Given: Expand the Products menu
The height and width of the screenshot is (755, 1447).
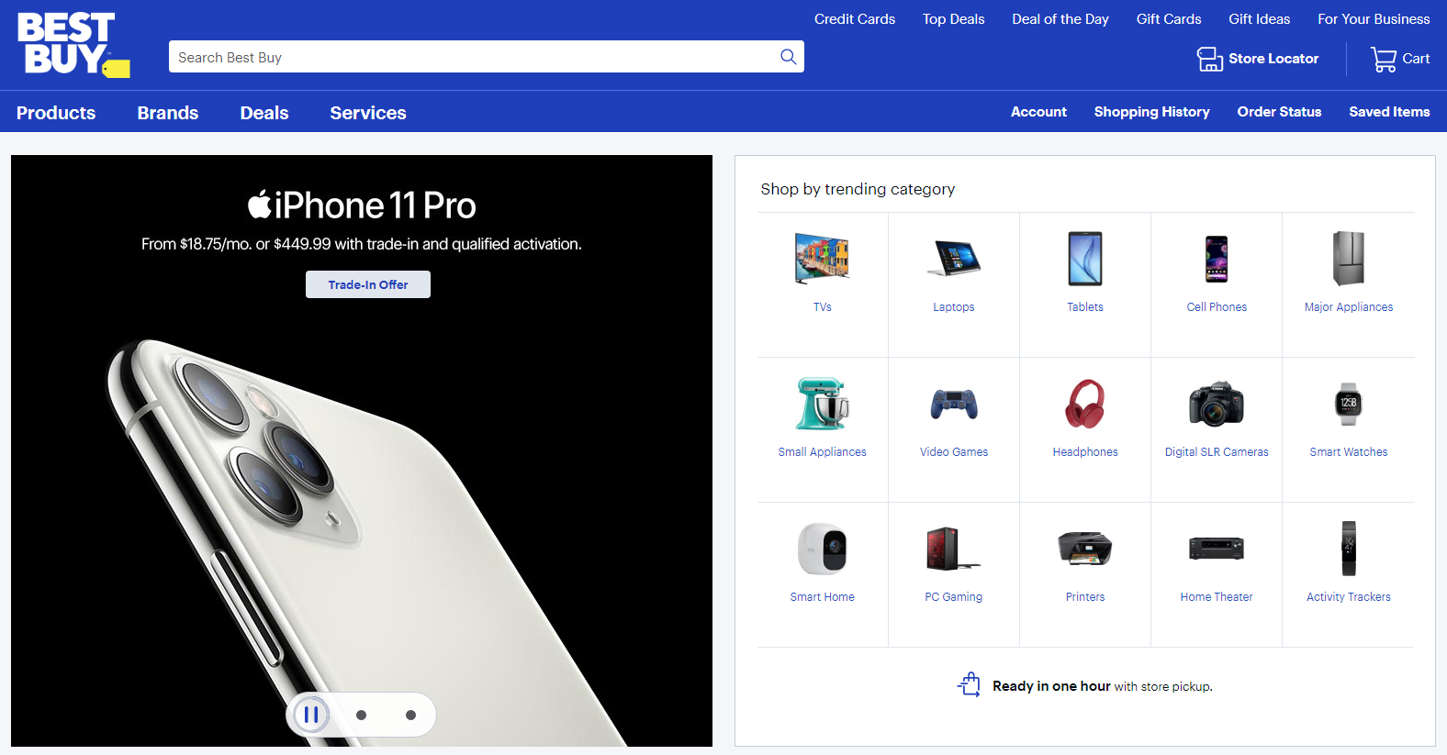Looking at the screenshot, I should [56, 113].
